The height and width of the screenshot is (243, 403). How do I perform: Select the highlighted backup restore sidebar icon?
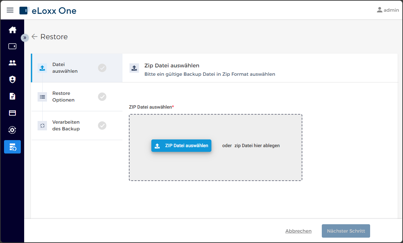click(x=12, y=147)
